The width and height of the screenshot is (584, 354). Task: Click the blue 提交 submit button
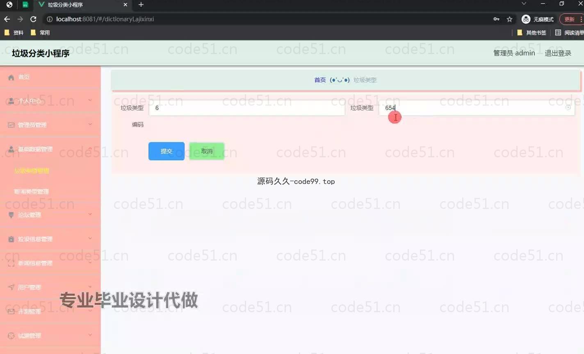tap(167, 151)
